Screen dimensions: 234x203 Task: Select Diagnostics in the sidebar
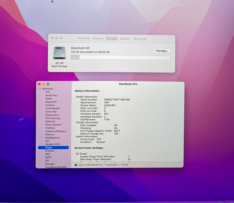pyautogui.click(x=52, y=115)
